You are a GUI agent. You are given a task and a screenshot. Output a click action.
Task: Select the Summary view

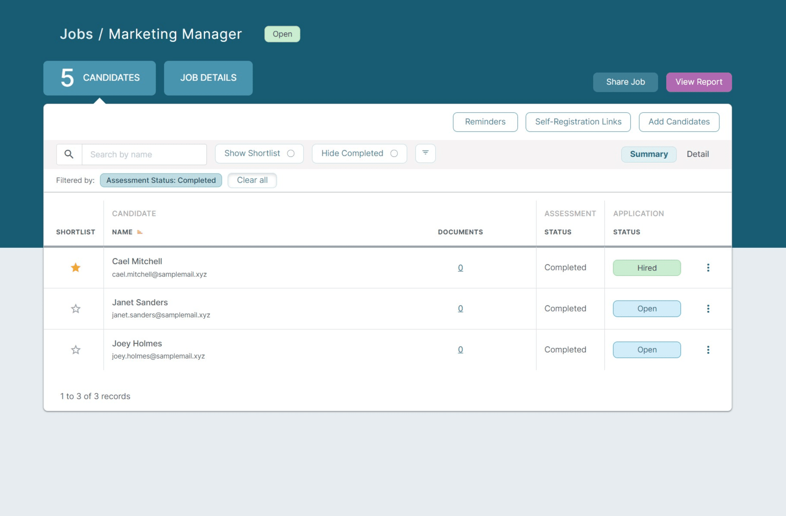tap(648, 154)
